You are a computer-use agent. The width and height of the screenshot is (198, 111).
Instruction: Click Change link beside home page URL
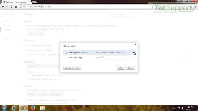[58, 76]
